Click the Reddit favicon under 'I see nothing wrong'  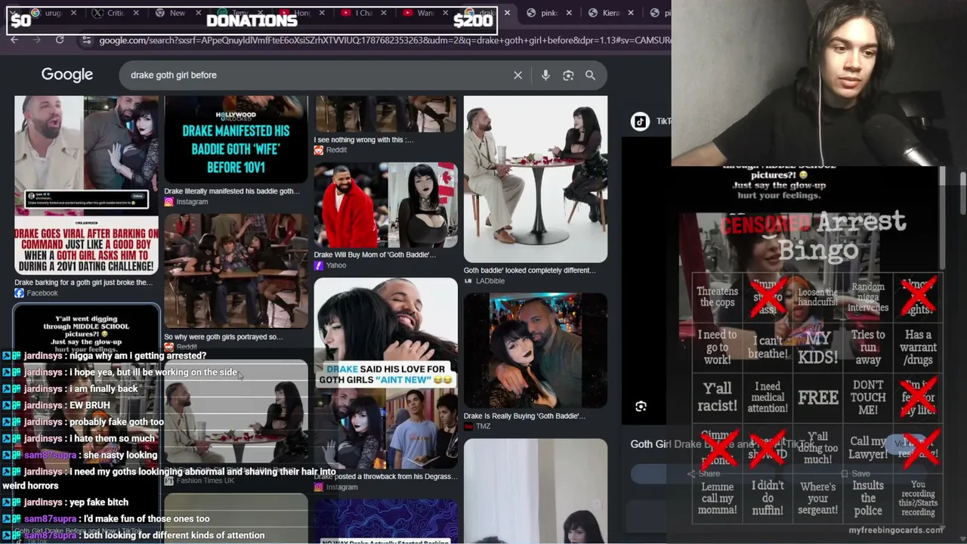tap(319, 150)
